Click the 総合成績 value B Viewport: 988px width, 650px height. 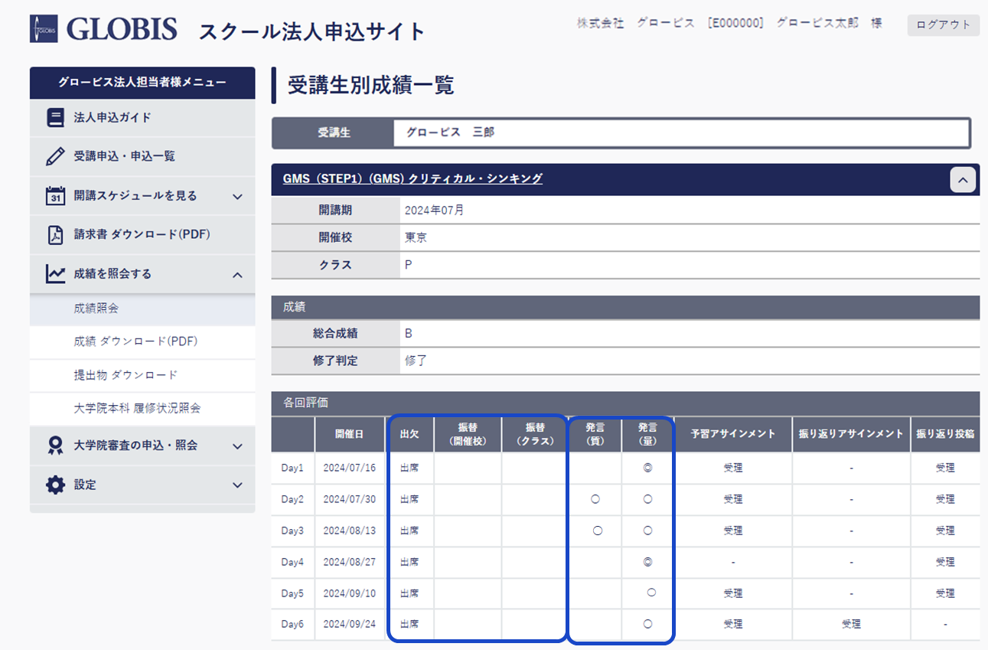409,334
